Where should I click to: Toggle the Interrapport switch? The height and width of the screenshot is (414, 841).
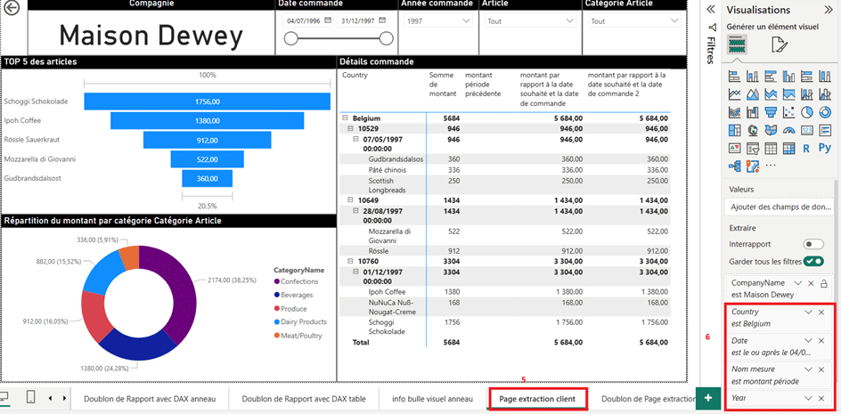pos(813,244)
